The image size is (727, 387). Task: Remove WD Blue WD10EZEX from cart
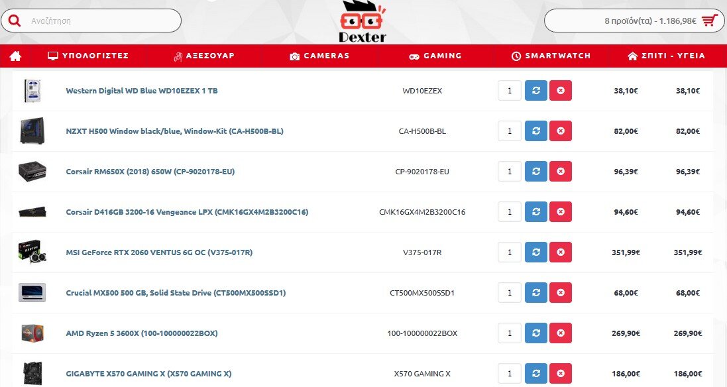(561, 90)
